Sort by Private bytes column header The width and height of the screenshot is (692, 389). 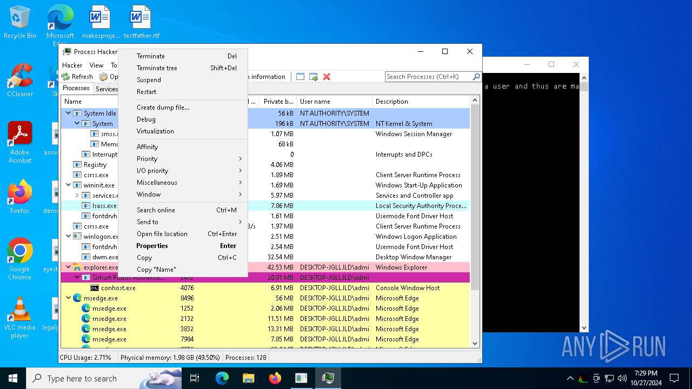click(x=277, y=102)
